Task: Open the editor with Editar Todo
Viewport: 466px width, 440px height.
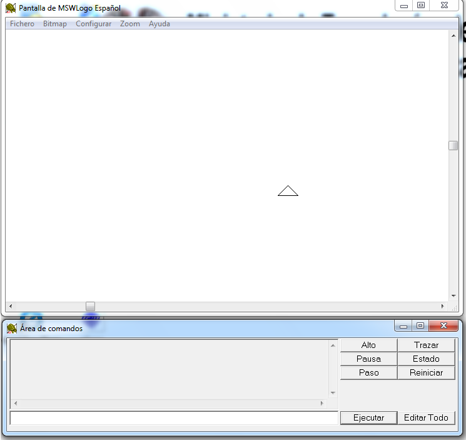Action: [x=426, y=417]
